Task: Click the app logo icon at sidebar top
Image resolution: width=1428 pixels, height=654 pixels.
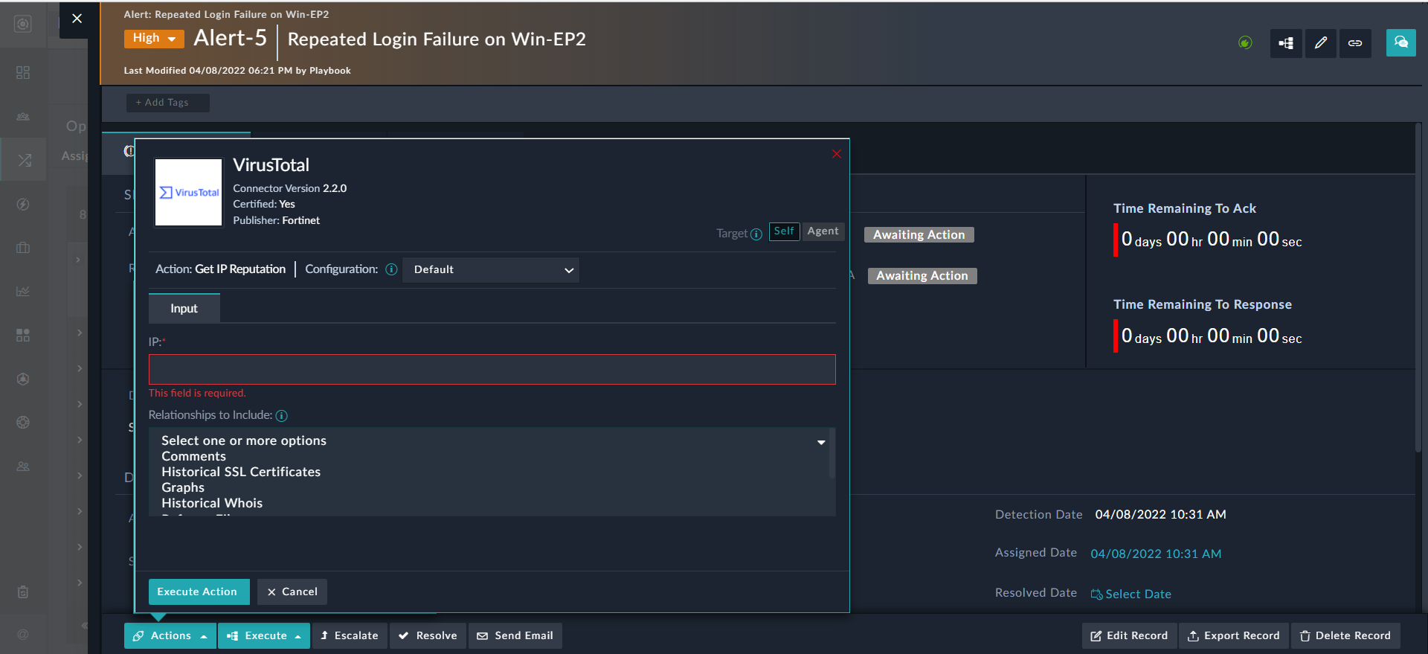Action: click(x=23, y=24)
